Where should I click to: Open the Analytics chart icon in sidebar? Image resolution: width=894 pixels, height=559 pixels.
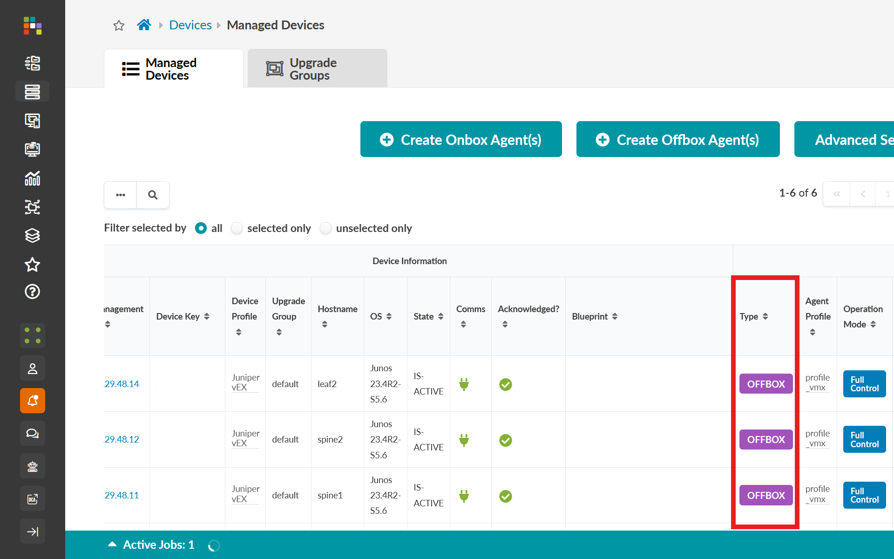(x=32, y=178)
